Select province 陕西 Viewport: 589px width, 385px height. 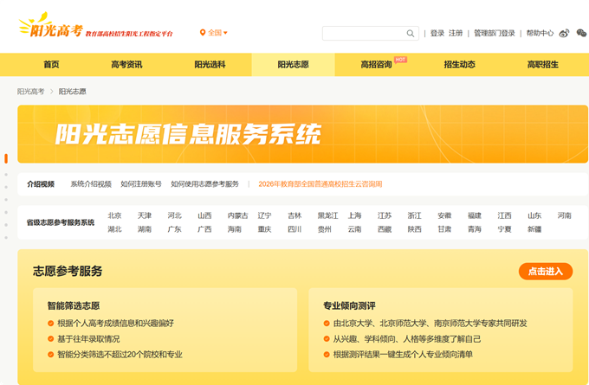point(415,229)
